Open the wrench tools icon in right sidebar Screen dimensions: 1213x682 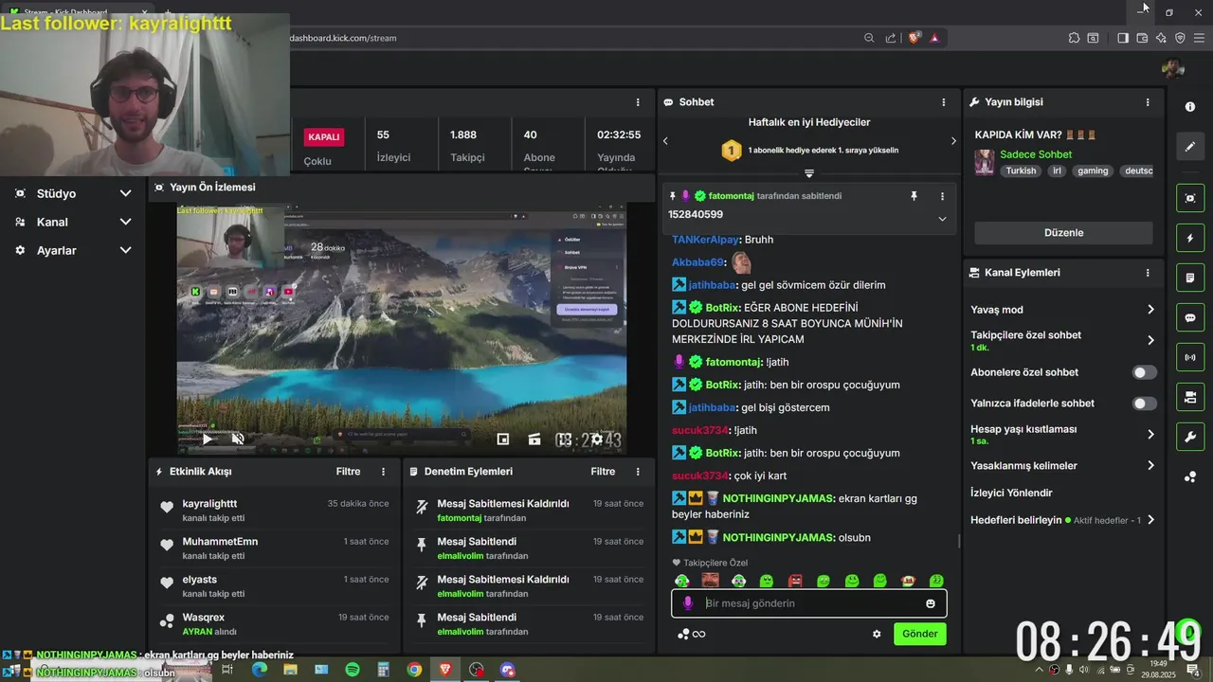pyautogui.click(x=1190, y=437)
